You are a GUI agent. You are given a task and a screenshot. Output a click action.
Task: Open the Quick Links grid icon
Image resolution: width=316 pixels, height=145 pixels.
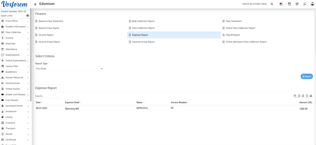tap(27, 16)
